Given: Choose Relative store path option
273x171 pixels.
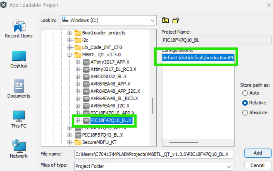Looking at the screenshot, I should point(245,103).
